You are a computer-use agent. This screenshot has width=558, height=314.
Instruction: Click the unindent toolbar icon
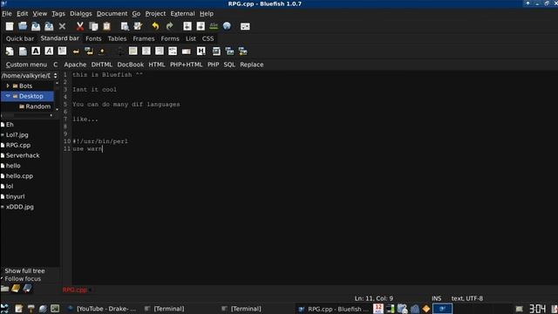[187, 26]
